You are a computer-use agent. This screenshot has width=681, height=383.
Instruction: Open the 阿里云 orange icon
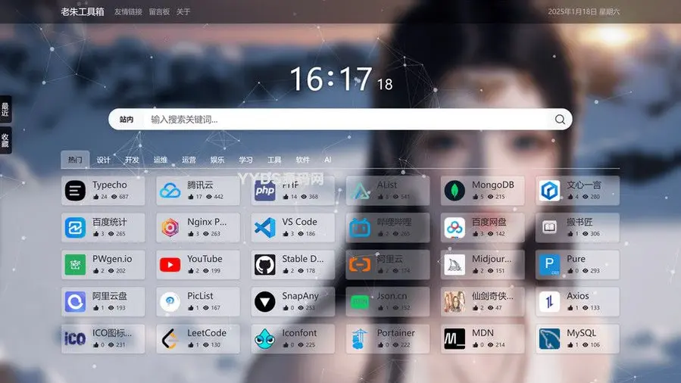(x=360, y=265)
